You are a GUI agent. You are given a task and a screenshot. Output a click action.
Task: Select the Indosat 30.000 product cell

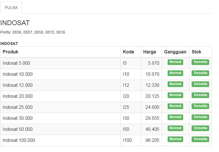point(60,118)
